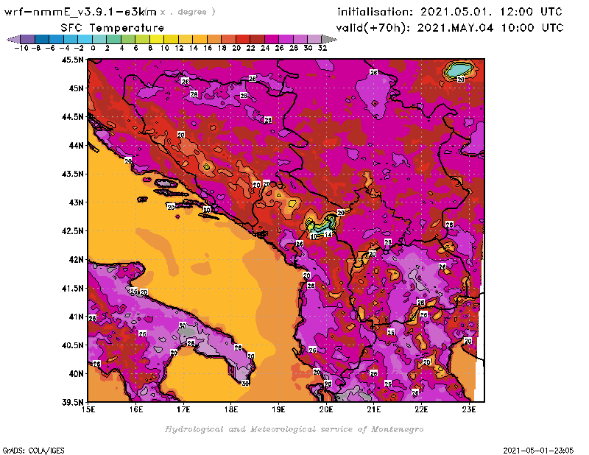Viewport: 589px width, 455px height.
Task: Click the red swatch between 20 and 22
Action: pyautogui.click(x=243, y=39)
